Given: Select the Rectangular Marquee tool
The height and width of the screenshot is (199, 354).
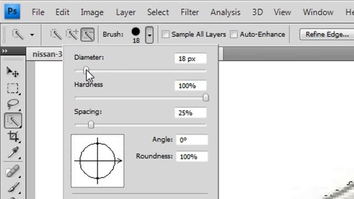Looking at the screenshot, I should coord(13,88).
